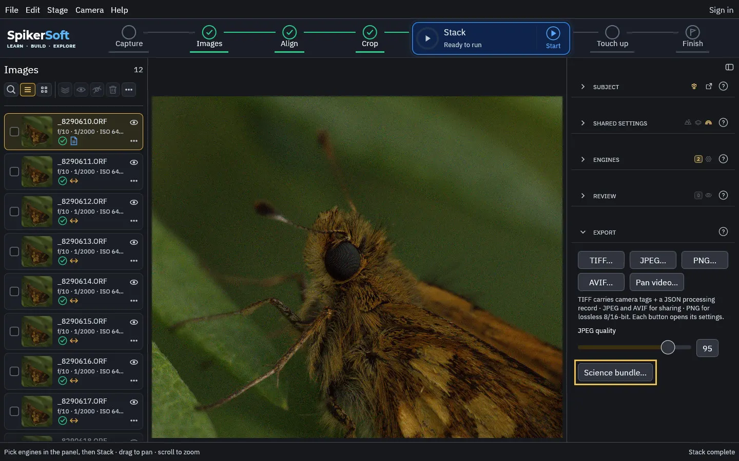Screen dimensions: 739x461
Task: Open the Images toolbar more-options menu
Action: 129,90
